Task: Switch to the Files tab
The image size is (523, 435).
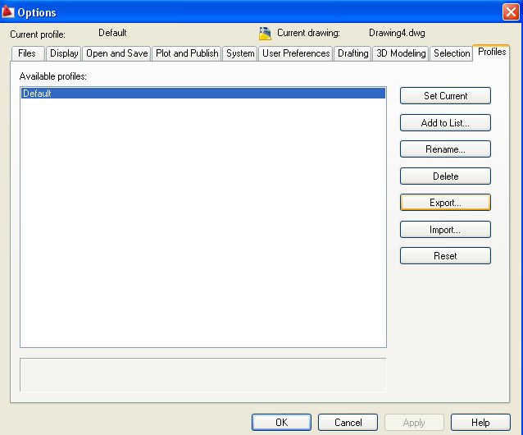Action: click(27, 53)
